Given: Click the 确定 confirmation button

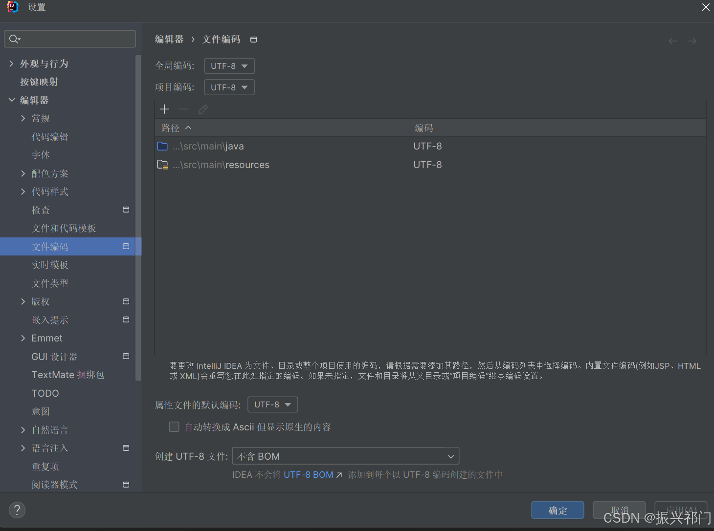Looking at the screenshot, I should coord(557,510).
